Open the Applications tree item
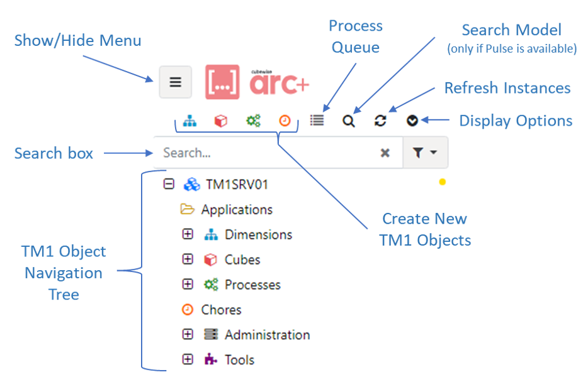588x392 pixels. coord(237,209)
